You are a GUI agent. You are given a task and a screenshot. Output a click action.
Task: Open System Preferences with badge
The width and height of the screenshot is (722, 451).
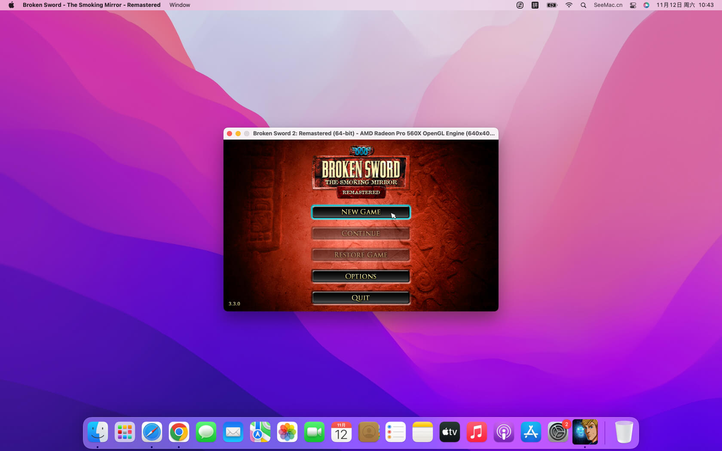point(558,432)
